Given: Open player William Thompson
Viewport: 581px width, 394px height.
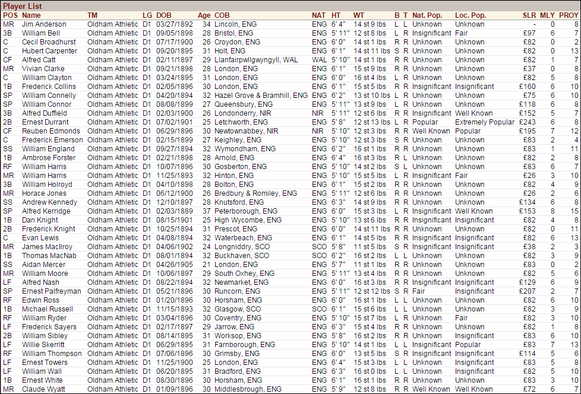Looking at the screenshot, I should click(52, 353).
